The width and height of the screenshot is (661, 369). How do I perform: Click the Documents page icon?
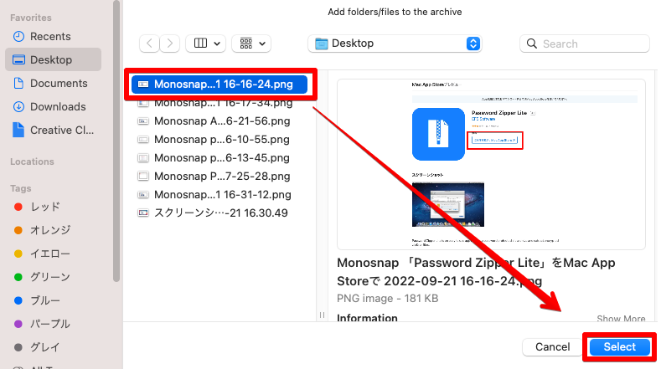click(x=18, y=84)
